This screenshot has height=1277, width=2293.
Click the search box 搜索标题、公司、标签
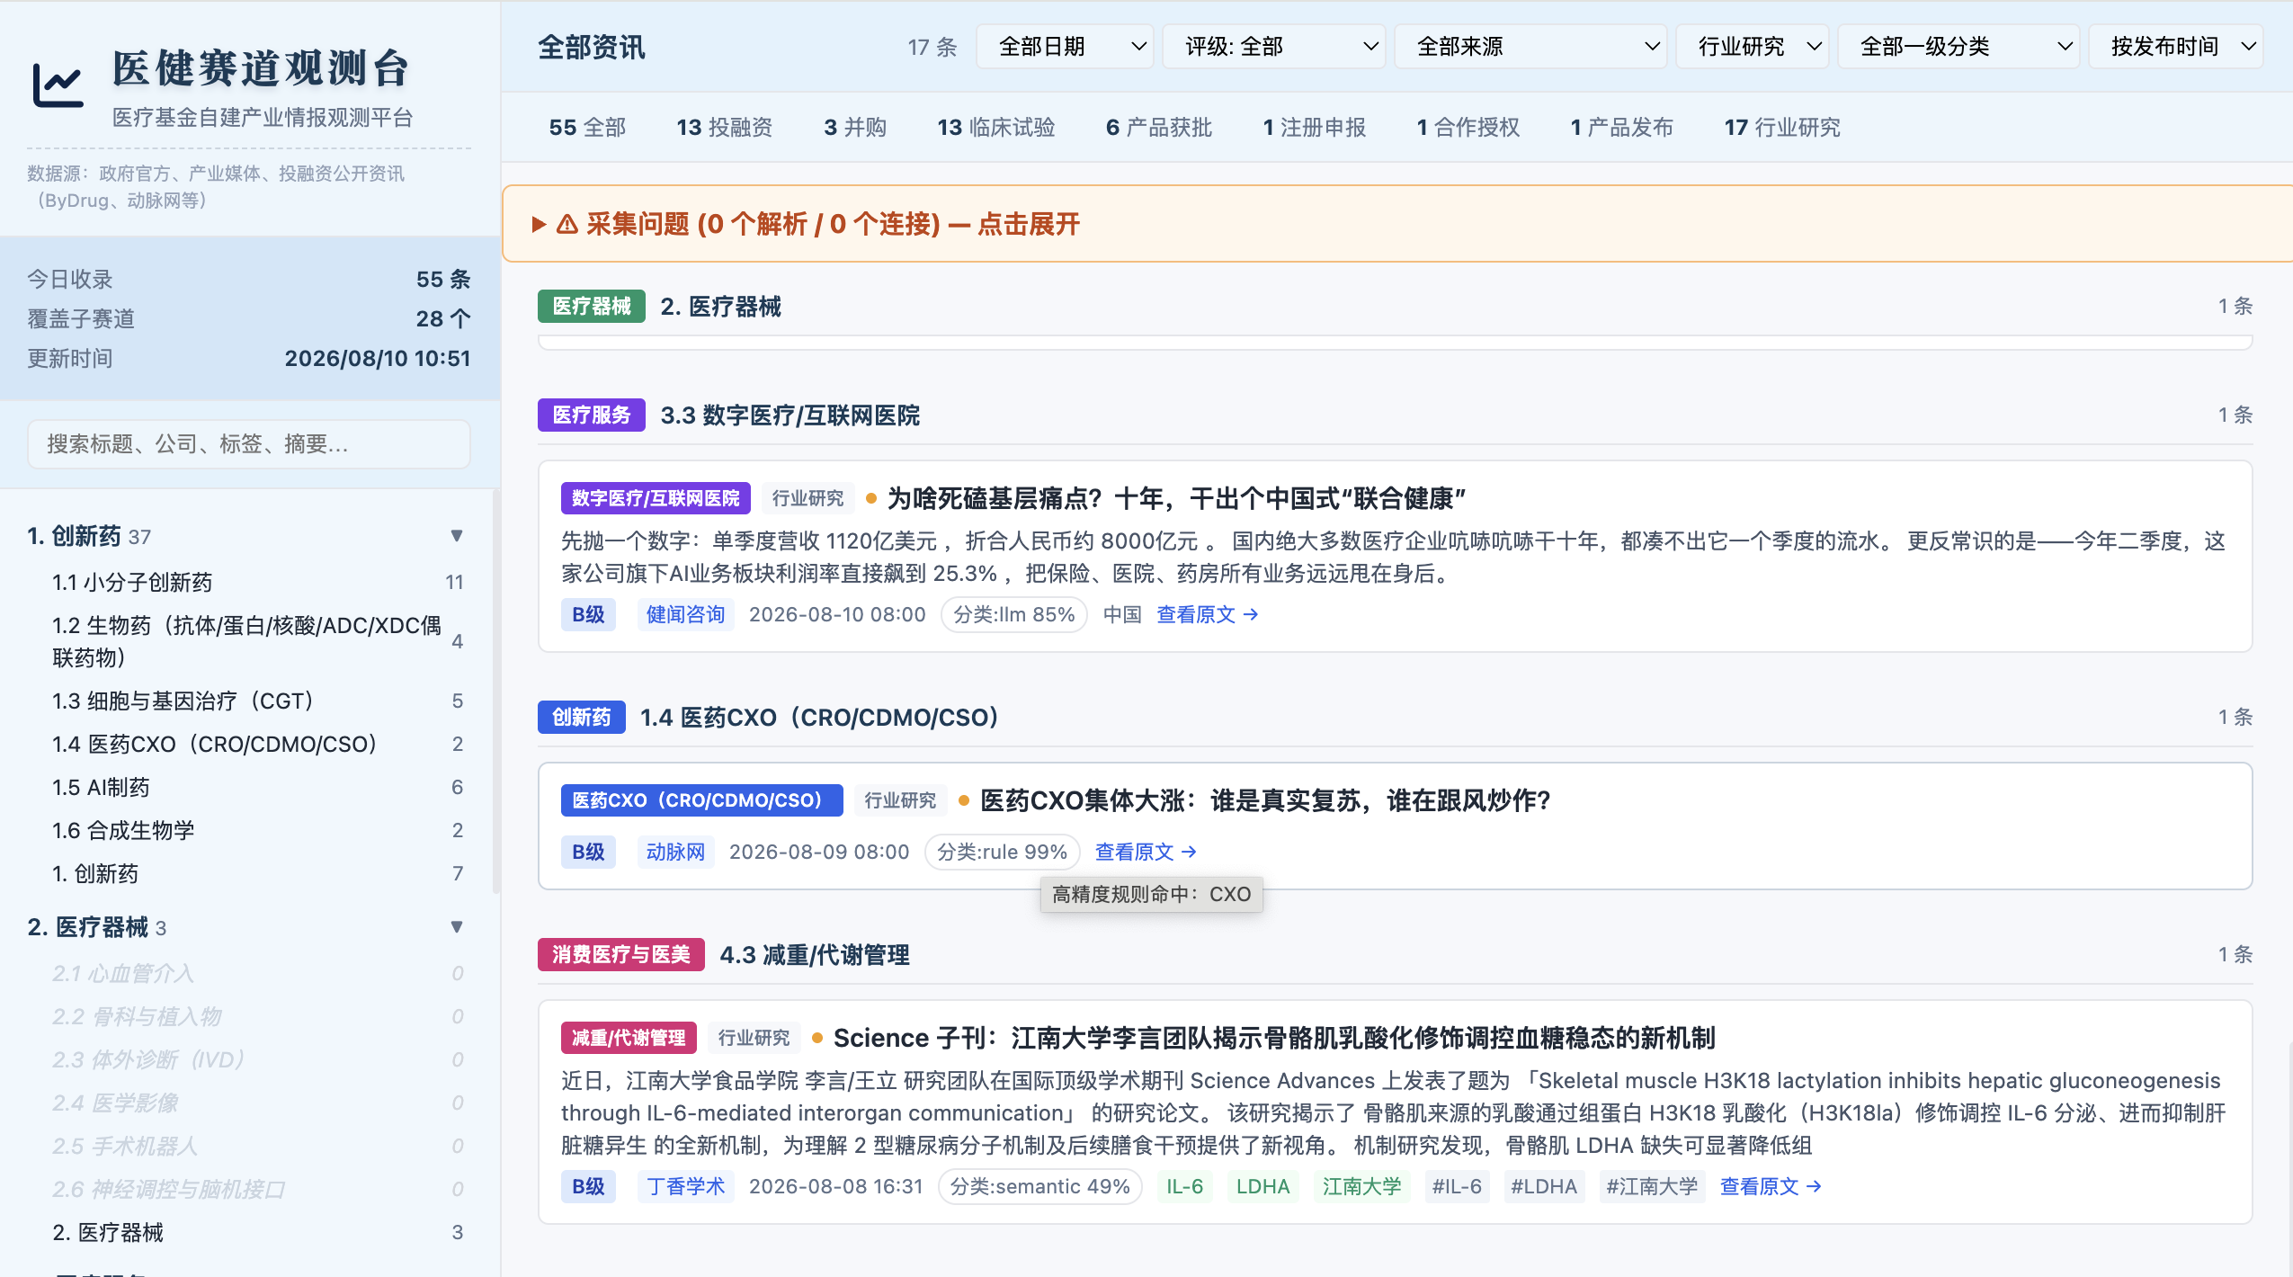click(249, 444)
